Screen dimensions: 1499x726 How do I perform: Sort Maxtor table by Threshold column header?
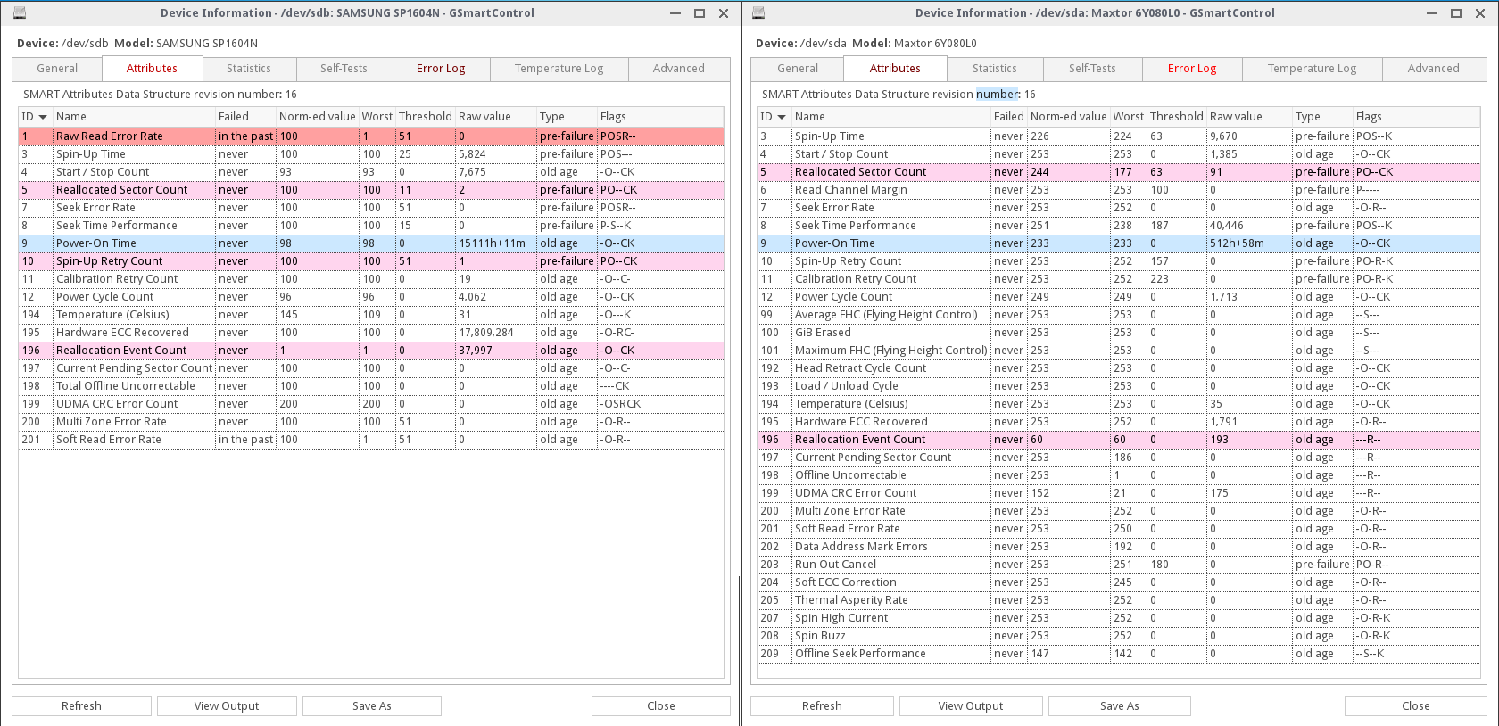click(1175, 117)
